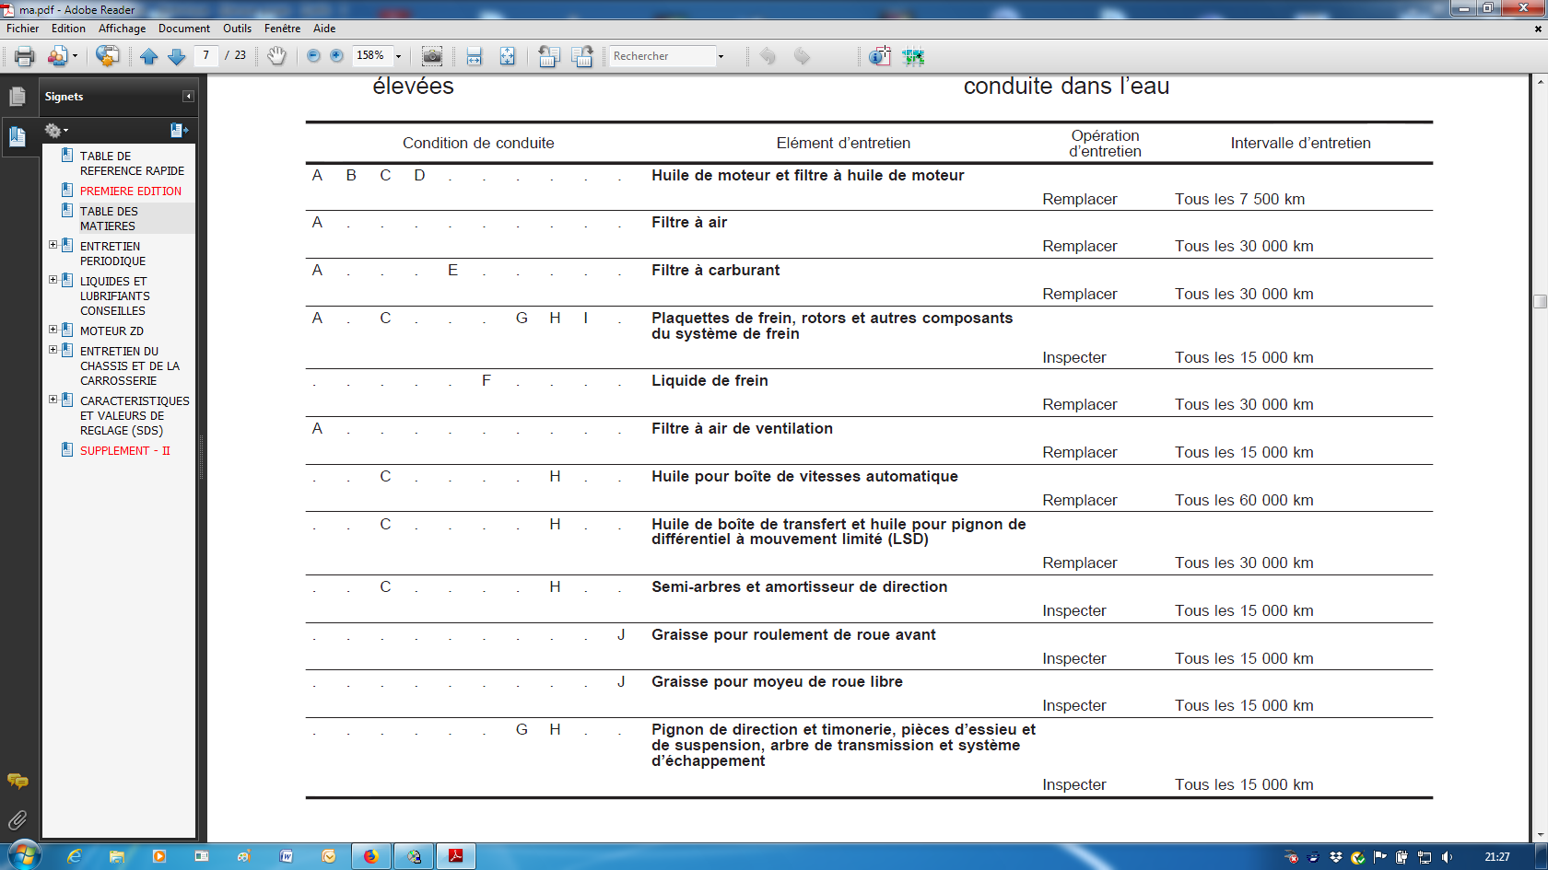Open the Outils menu

pyautogui.click(x=237, y=29)
